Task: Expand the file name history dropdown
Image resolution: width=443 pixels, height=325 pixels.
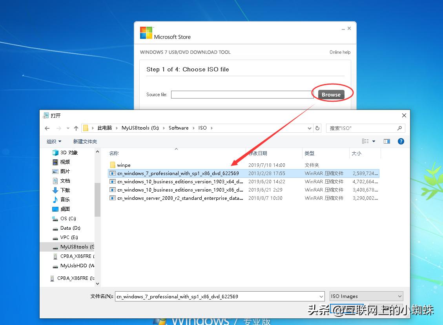Action: (x=321, y=296)
